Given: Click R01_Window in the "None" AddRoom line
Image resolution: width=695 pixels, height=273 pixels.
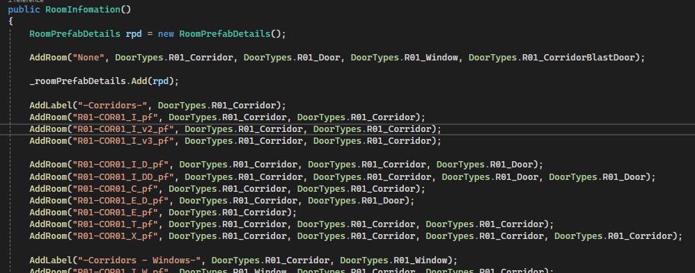Looking at the screenshot, I should pos(431,58).
